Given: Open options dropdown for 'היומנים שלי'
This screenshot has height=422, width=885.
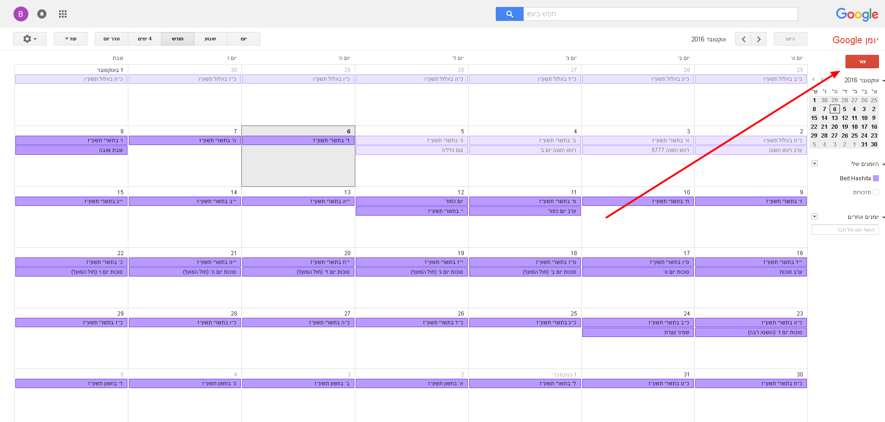Looking at the screenshot, I should 814,164.
